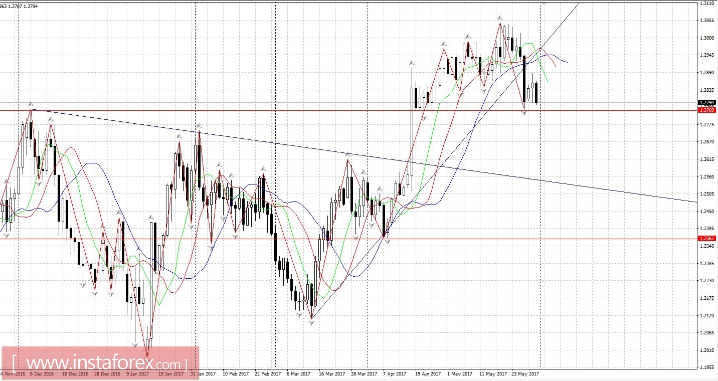Image resolution: width=718 pixels, height=381 pixels.
Task: Click the 1.2794 current price tag
Action: click(x=707, y=102)
